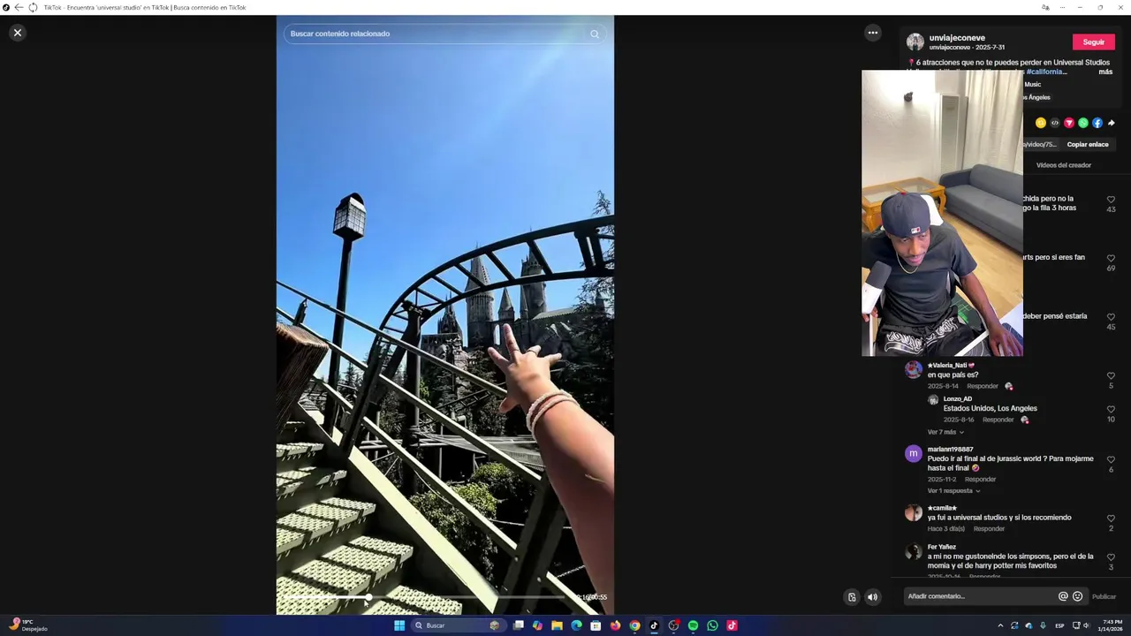This screenshot has width=1131, height=636.
Task: Open mariann198887's purple avatar
Action: click(x=914, y=454)
